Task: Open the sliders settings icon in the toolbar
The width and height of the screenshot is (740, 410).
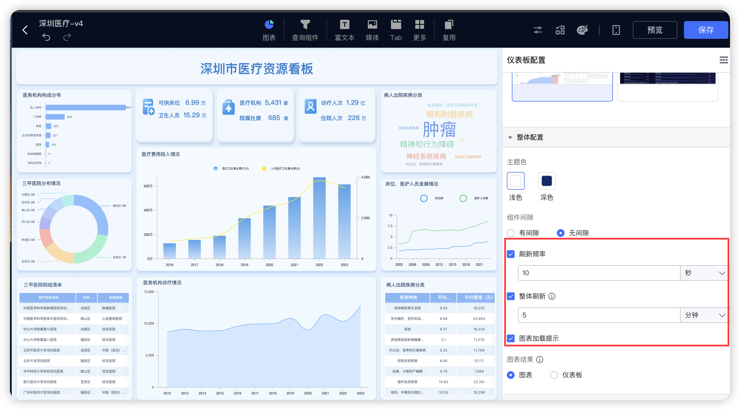Action: 538,30
